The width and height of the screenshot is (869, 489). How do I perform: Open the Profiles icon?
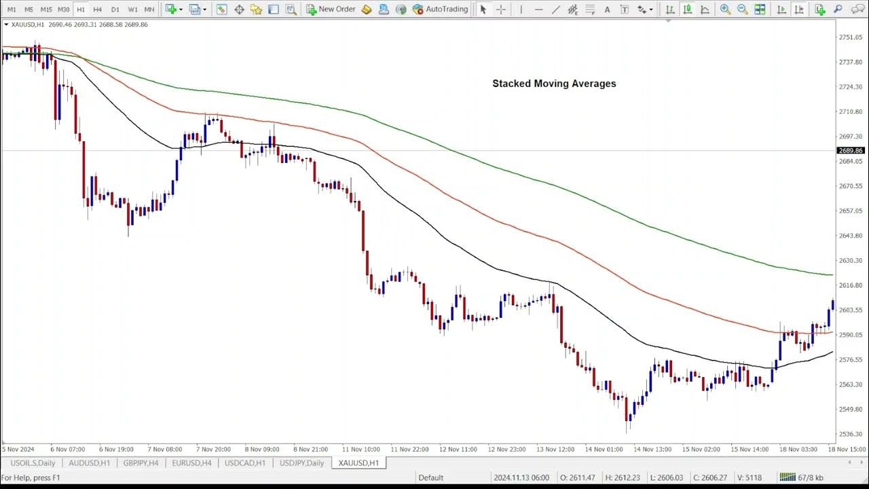(x=194, y=9)
